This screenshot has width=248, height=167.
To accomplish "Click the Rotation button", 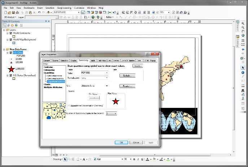I will point(127,86).
